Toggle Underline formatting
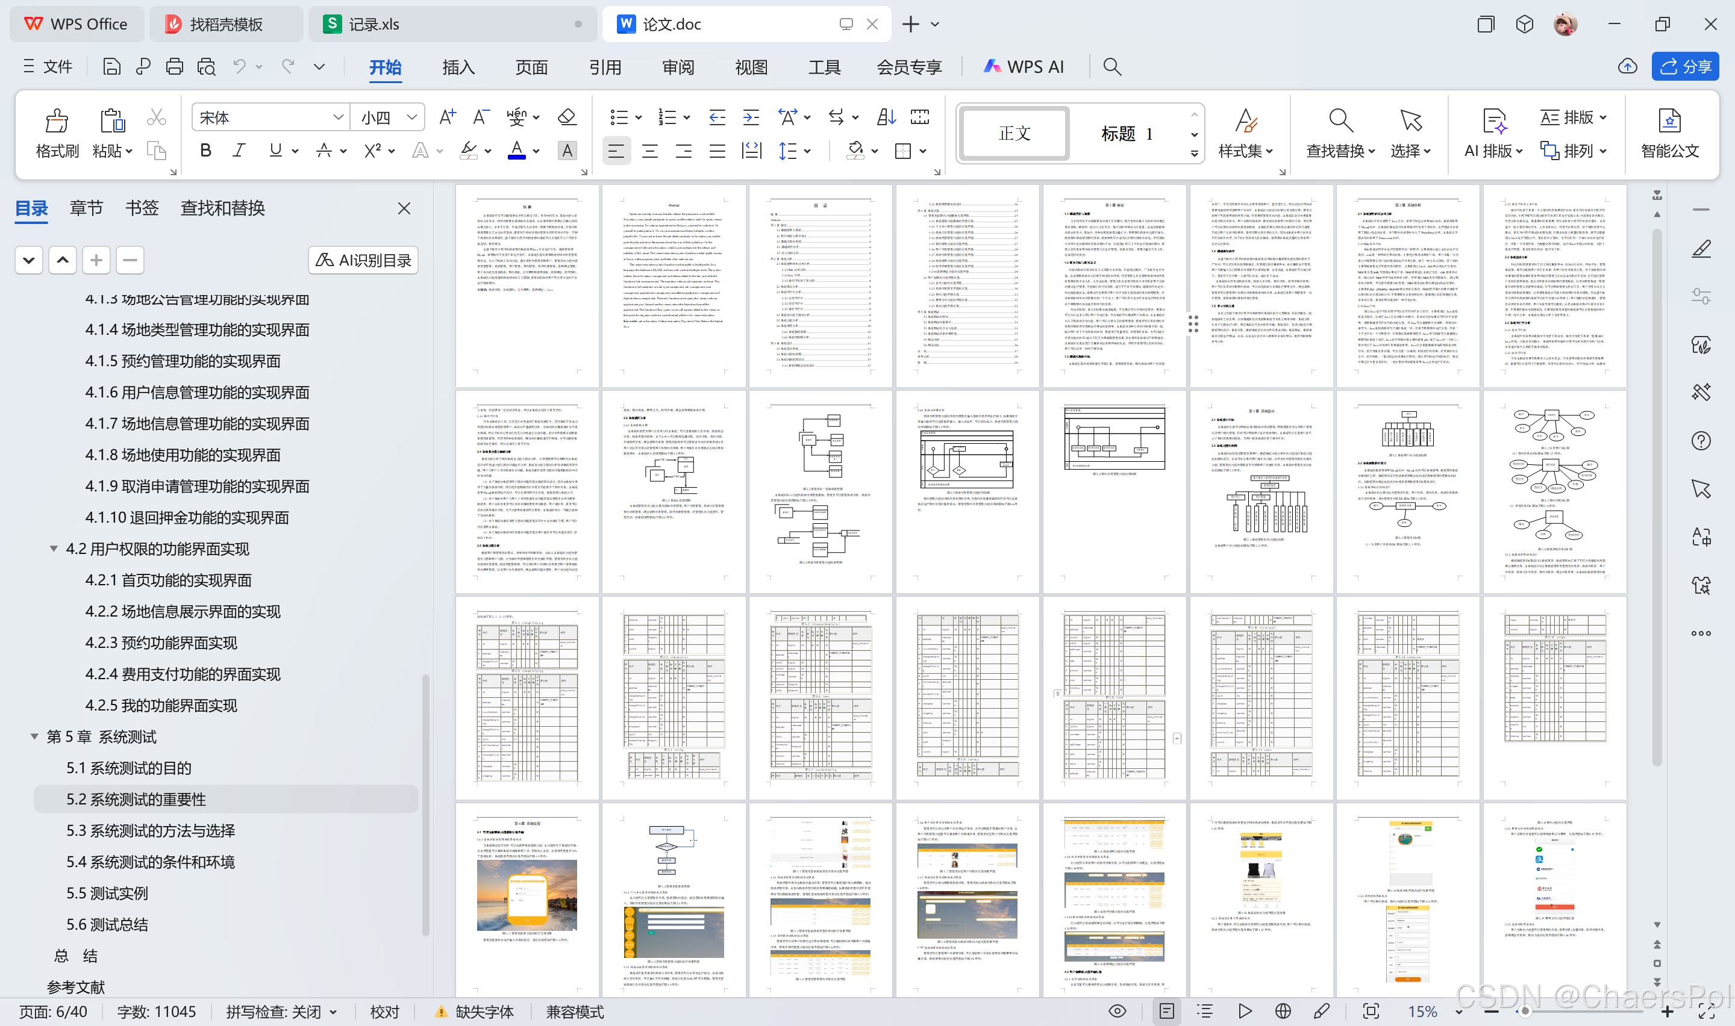This screenshot has width=1735, height=1026. coord(275,150)
